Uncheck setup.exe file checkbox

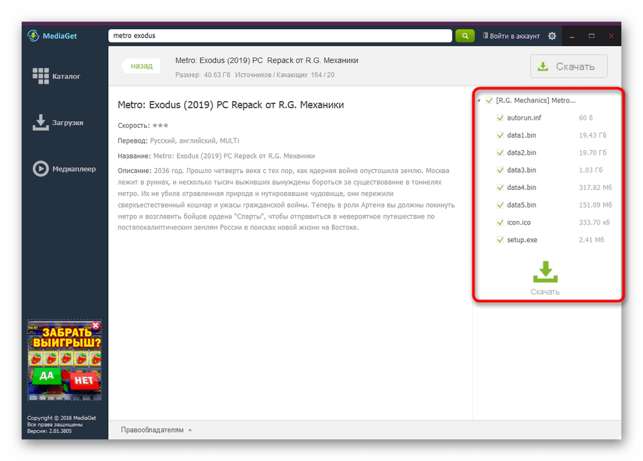pos(500,240)
